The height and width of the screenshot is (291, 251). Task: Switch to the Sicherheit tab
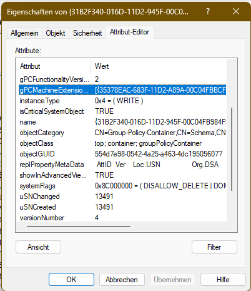click(87, 33)
